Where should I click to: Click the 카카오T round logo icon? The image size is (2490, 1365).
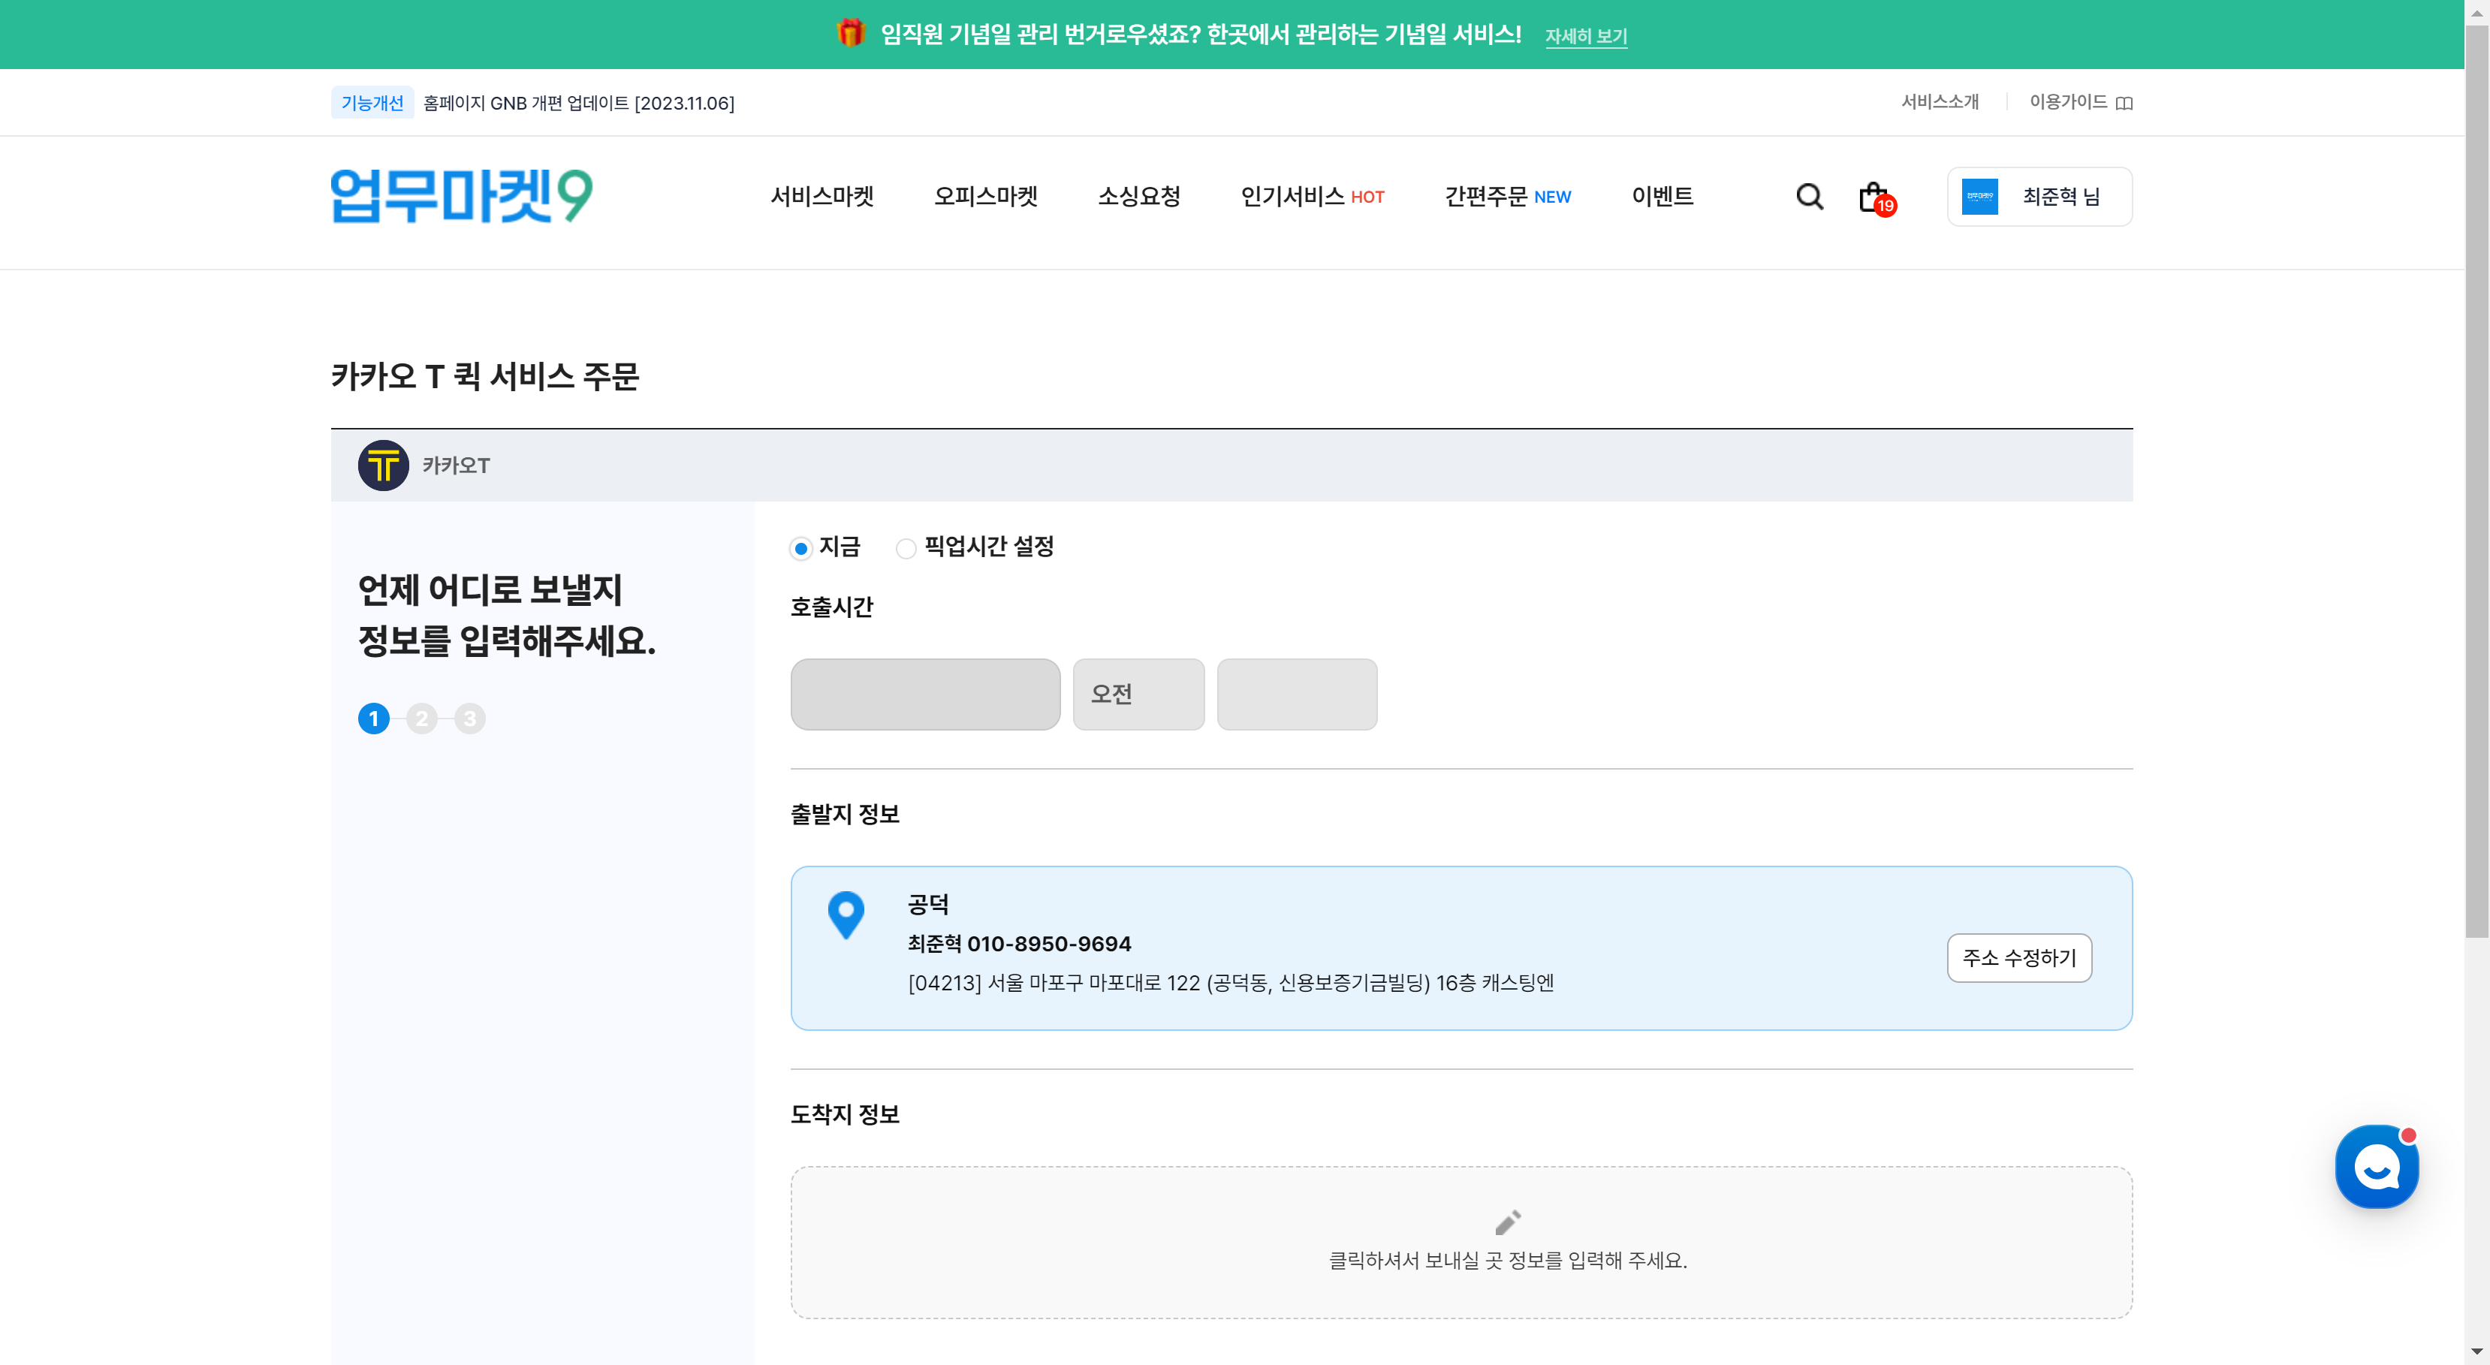click(x=384, y=465)
